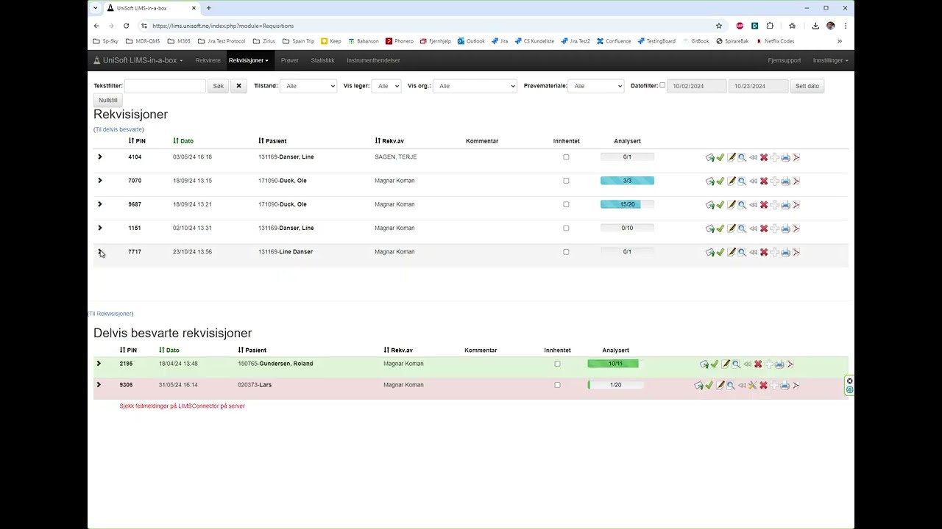Open the pencil edit icon for PIN 7070
Screen dimensions: 942x529
[732, 181]
